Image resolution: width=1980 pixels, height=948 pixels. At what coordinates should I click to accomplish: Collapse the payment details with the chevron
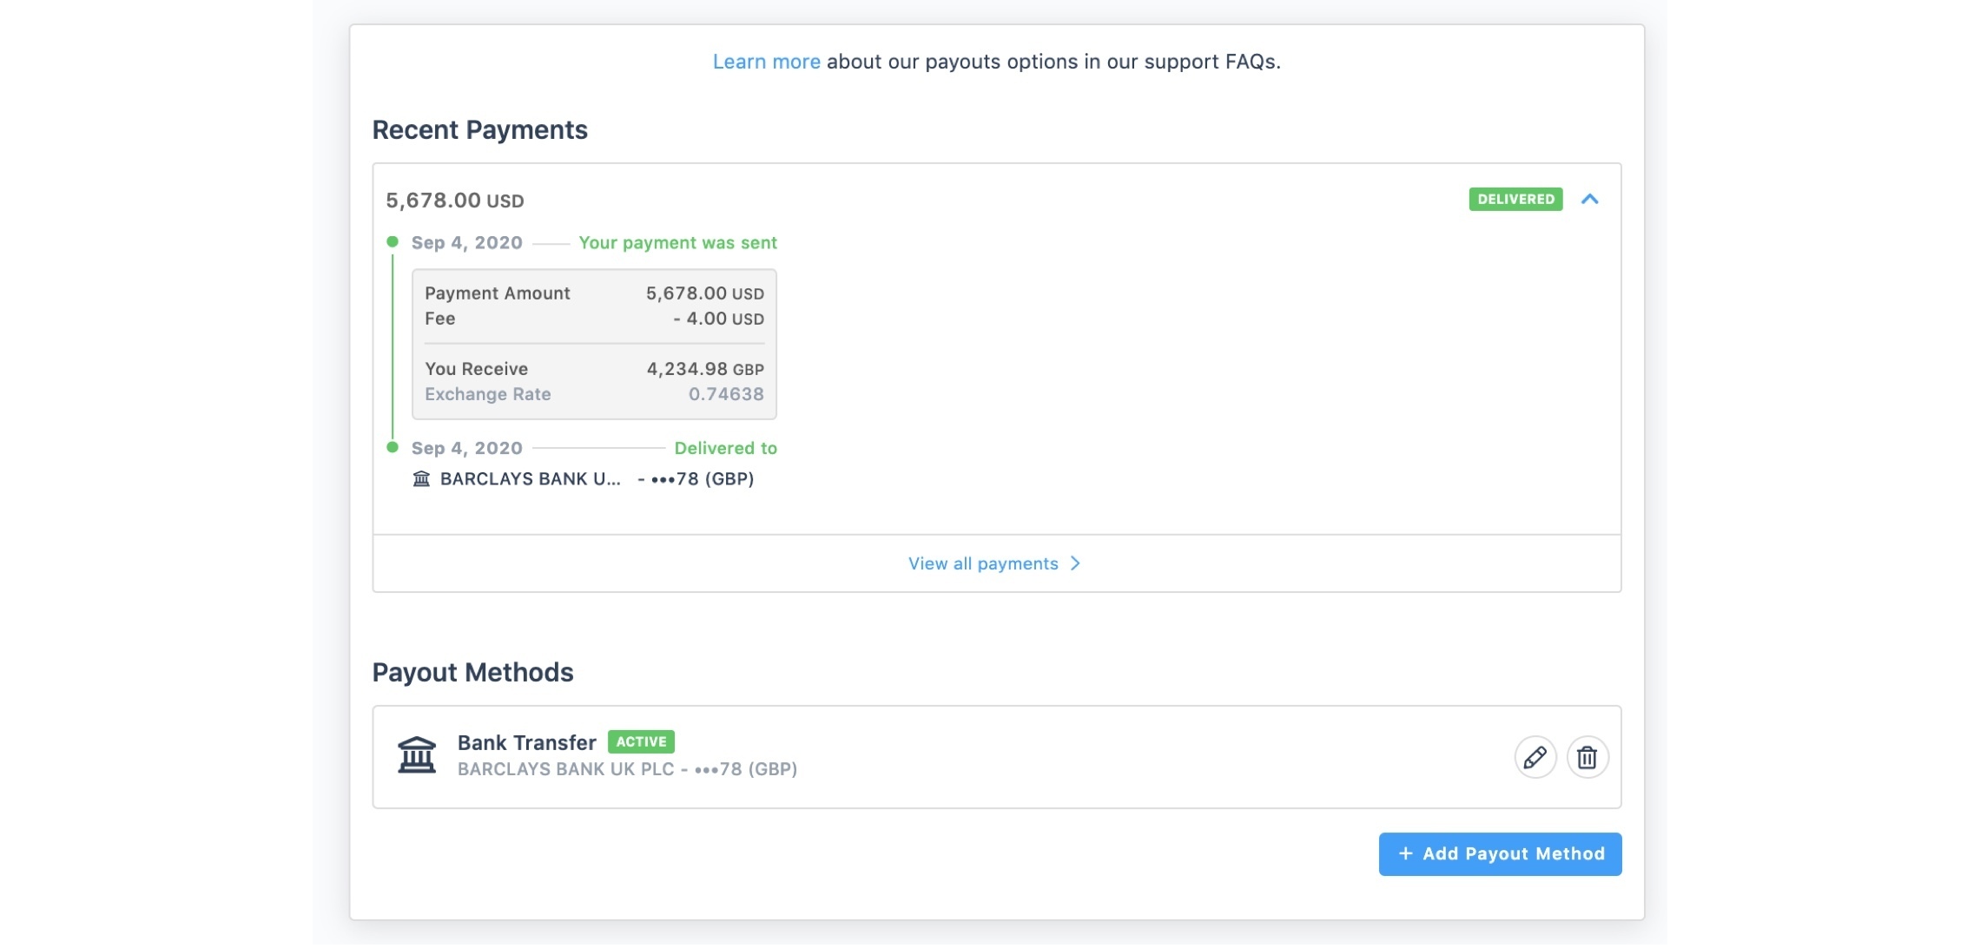(x=1589, y=199)
